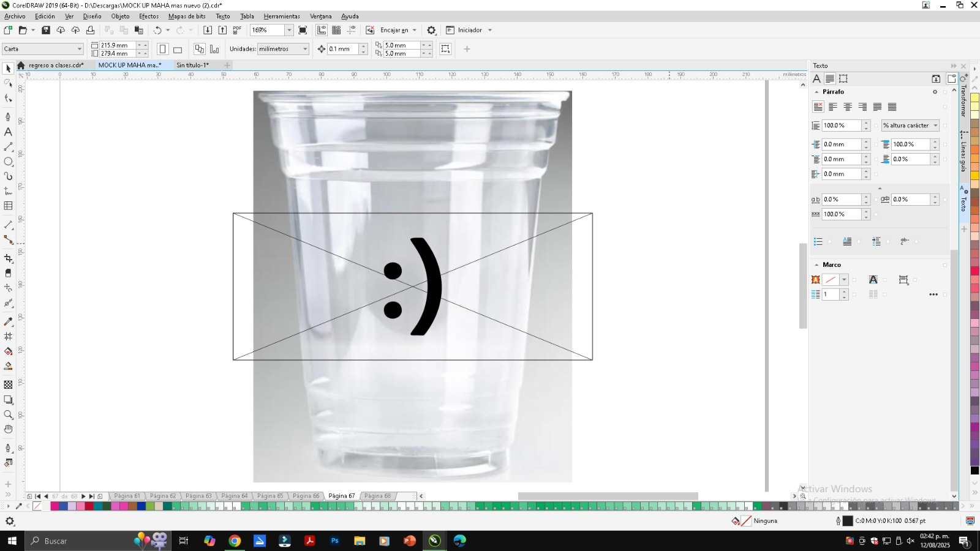Select no horizontal alignment button

818,107
